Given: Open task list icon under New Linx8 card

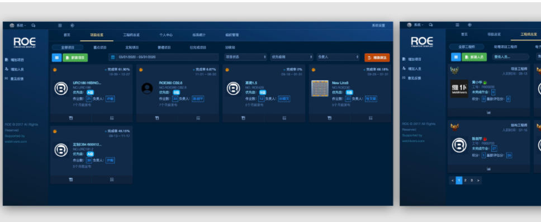Looking at the screenshot, I should tap(371, 118).
